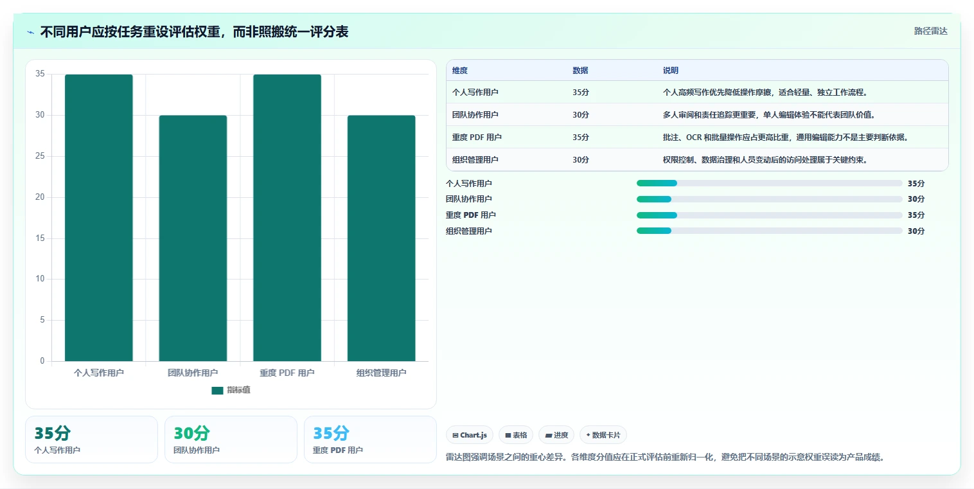Click the 数据 column header in the table
974x489 pixels.
(x=580, y=71)
